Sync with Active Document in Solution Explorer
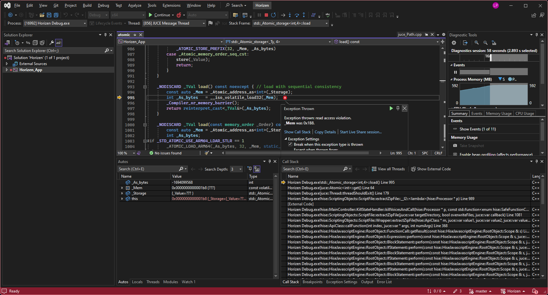Viewport: 548px width, 295px height. pyautogui.click(x=28, y=43)
